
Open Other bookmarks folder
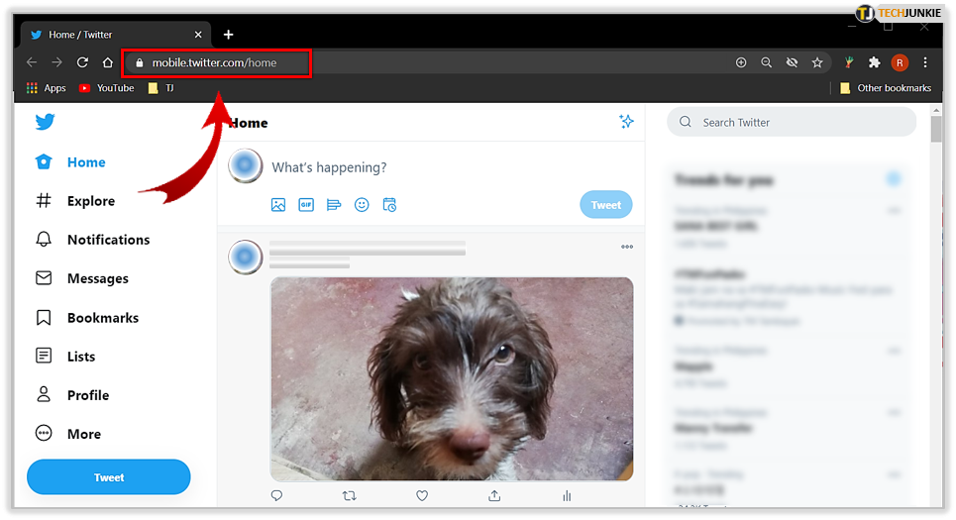[x=886, y=88]
